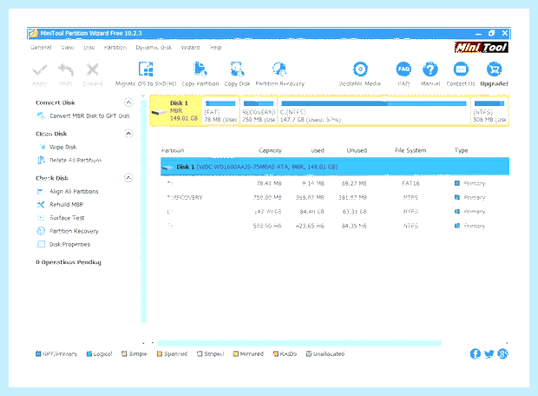Screen dimensions: 538x396
Task: Open the Manual help icon
Action: [430, 69]
